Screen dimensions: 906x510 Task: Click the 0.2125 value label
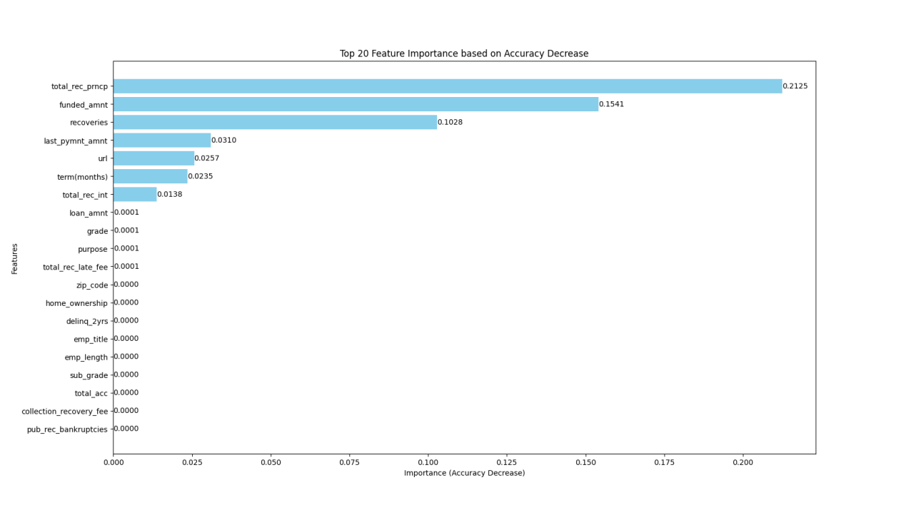[x=795, y=86]
